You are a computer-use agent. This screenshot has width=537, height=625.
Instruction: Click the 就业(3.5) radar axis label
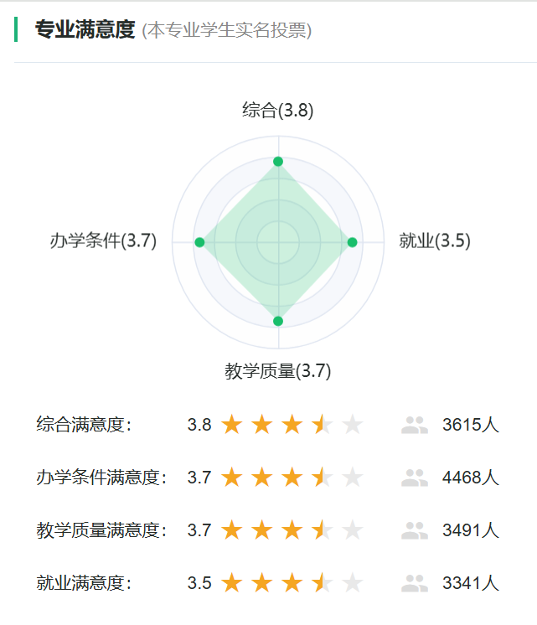click(435, 241)
